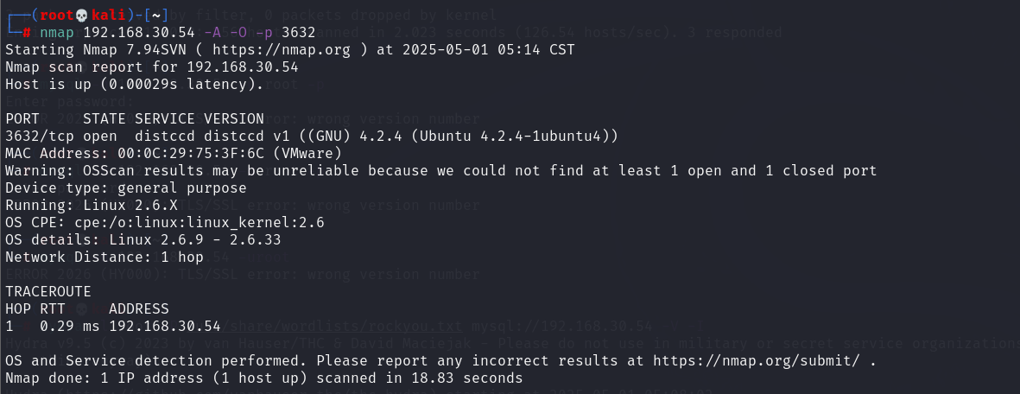Click the PORT column header
The height and width of the screenshot is (394, 1020).
[x=22, y=119]
